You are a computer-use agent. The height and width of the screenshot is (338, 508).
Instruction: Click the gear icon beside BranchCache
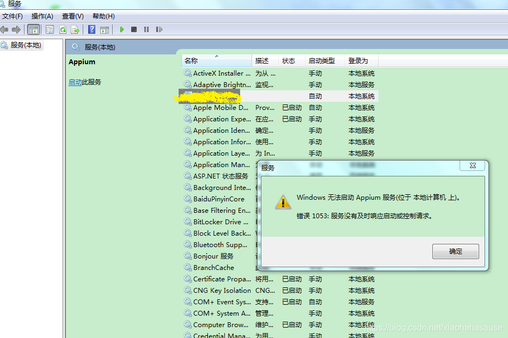click(188, 267)
